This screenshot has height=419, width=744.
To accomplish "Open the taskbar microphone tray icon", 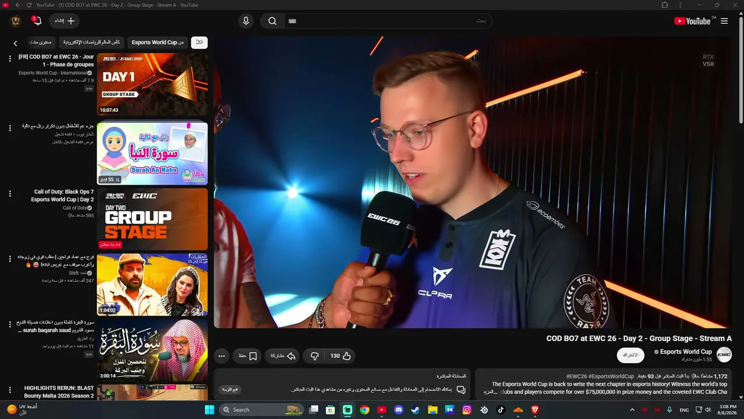I will (x=670, y=410).
